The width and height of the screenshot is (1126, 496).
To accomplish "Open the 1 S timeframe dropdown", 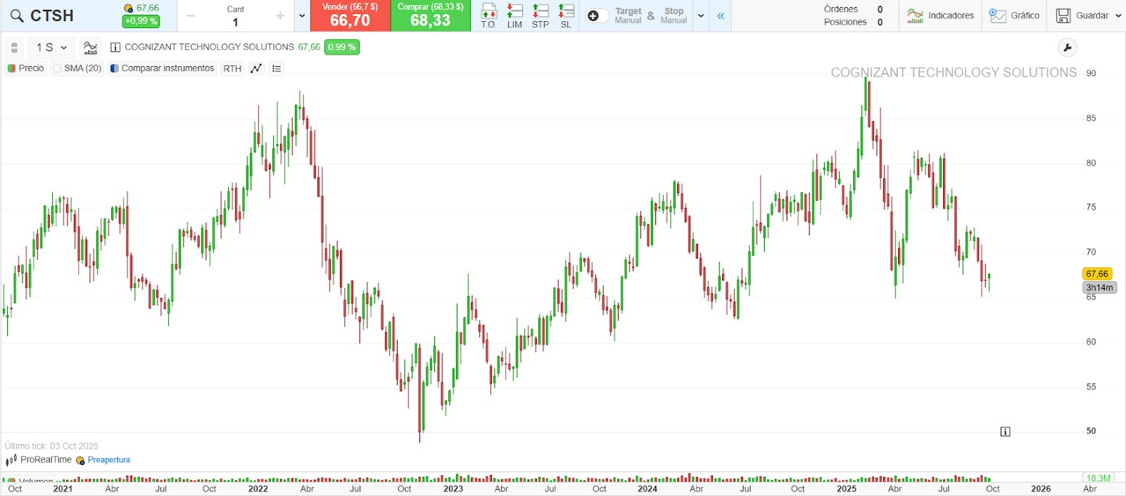I will [x=51, y=47].
